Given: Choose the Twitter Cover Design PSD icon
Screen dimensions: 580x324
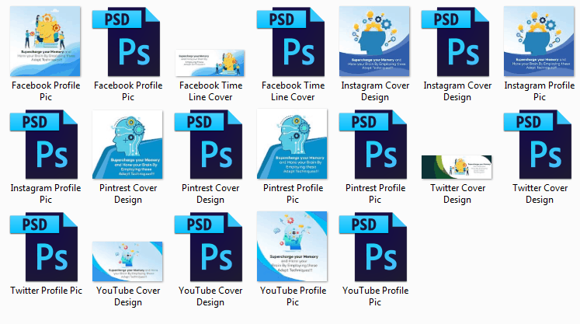Looking at the screenshot, I should 538,145.
